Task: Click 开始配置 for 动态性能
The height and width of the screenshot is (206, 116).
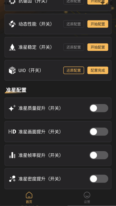Action: [x=98, y=24]
